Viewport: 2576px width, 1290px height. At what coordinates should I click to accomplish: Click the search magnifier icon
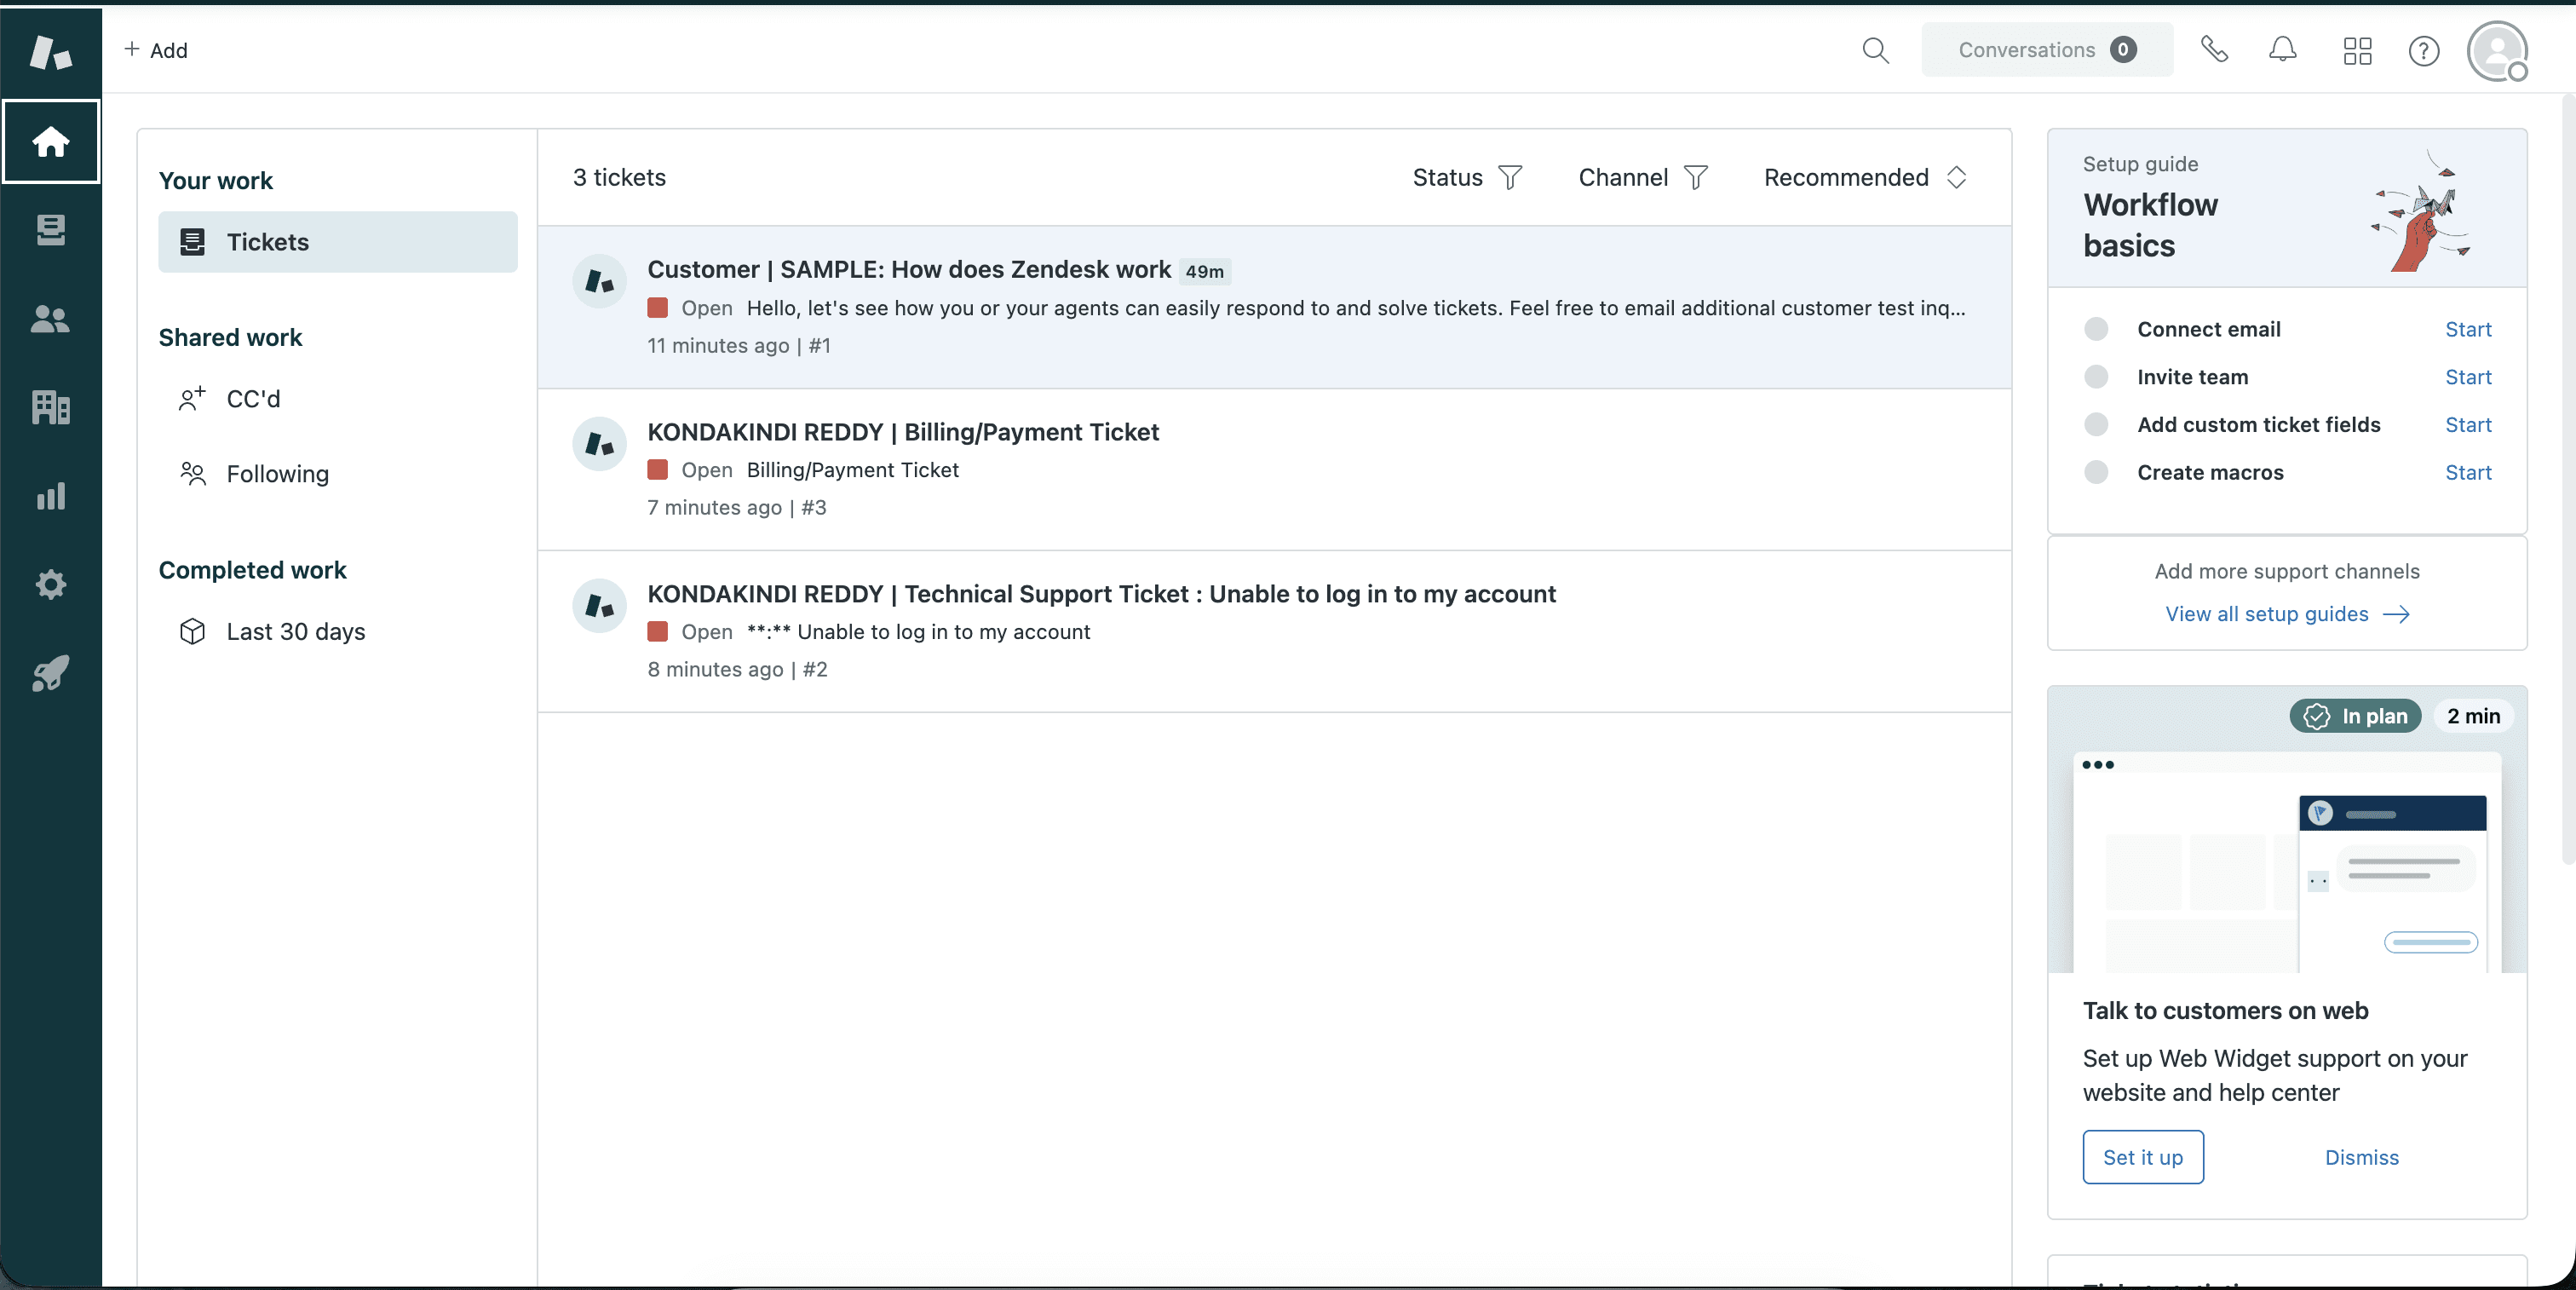click(1875, 50)
